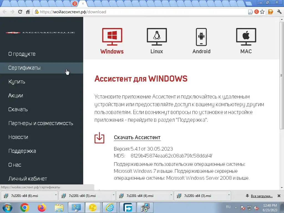Screen dimensions: 284x213
Task: Launch Firefox from the taskbar
Action: coord(42,207)
